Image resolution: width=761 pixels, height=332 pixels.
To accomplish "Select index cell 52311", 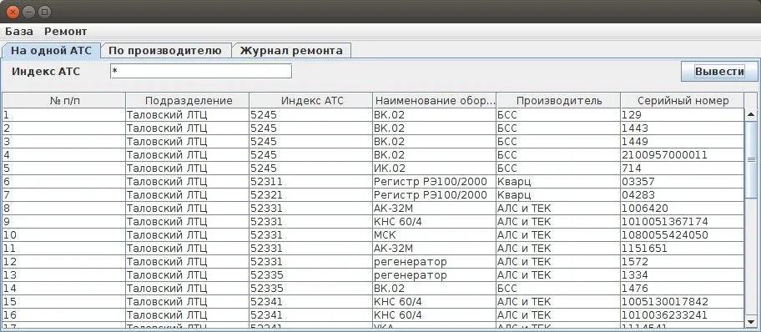I will click(x=311, y=182).
